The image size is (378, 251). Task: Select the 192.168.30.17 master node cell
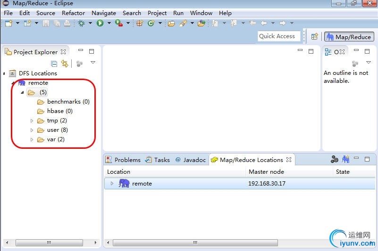[x=267, y=183]
